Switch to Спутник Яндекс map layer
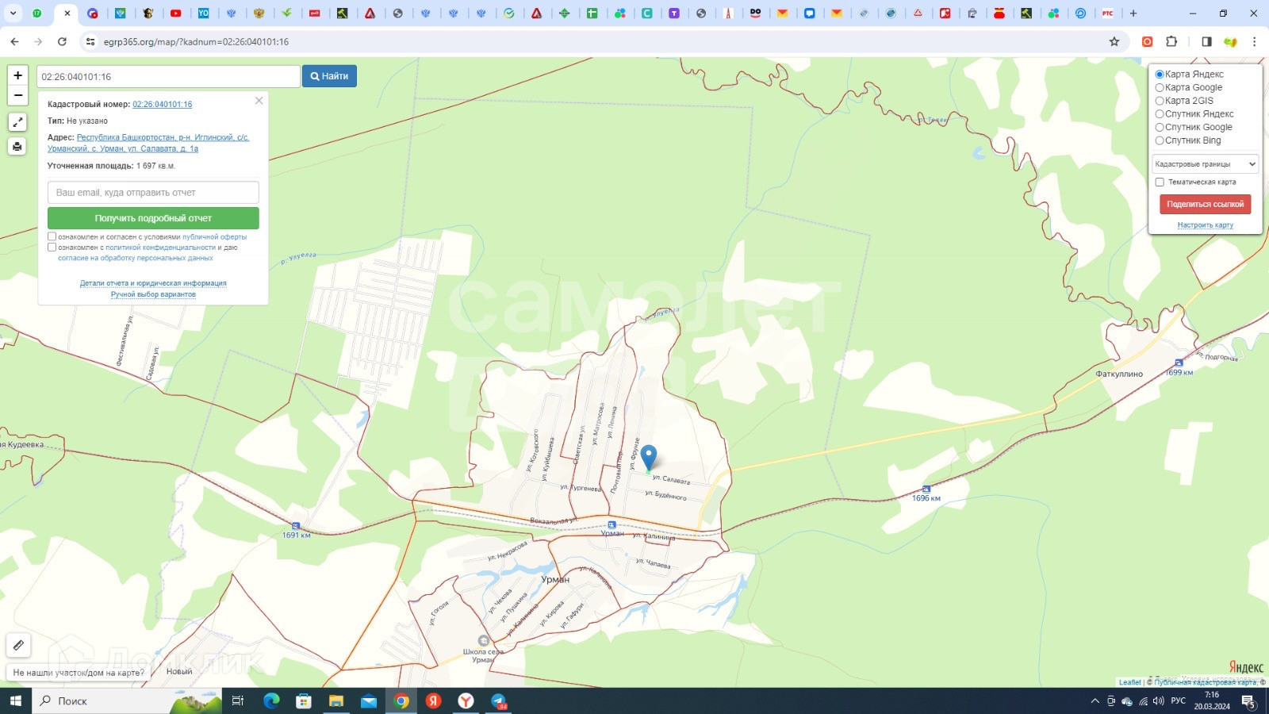This screenshot has height=714, width=1269. tap(1160, 114)
